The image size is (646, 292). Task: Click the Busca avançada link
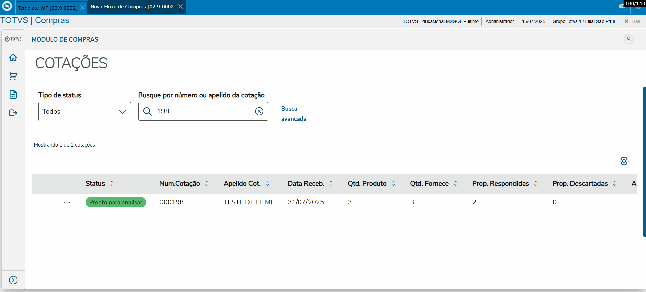[x=294, y=114]
